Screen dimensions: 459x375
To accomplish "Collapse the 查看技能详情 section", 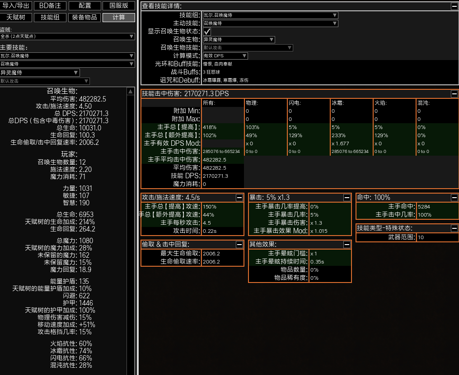I will click(454, 6).
